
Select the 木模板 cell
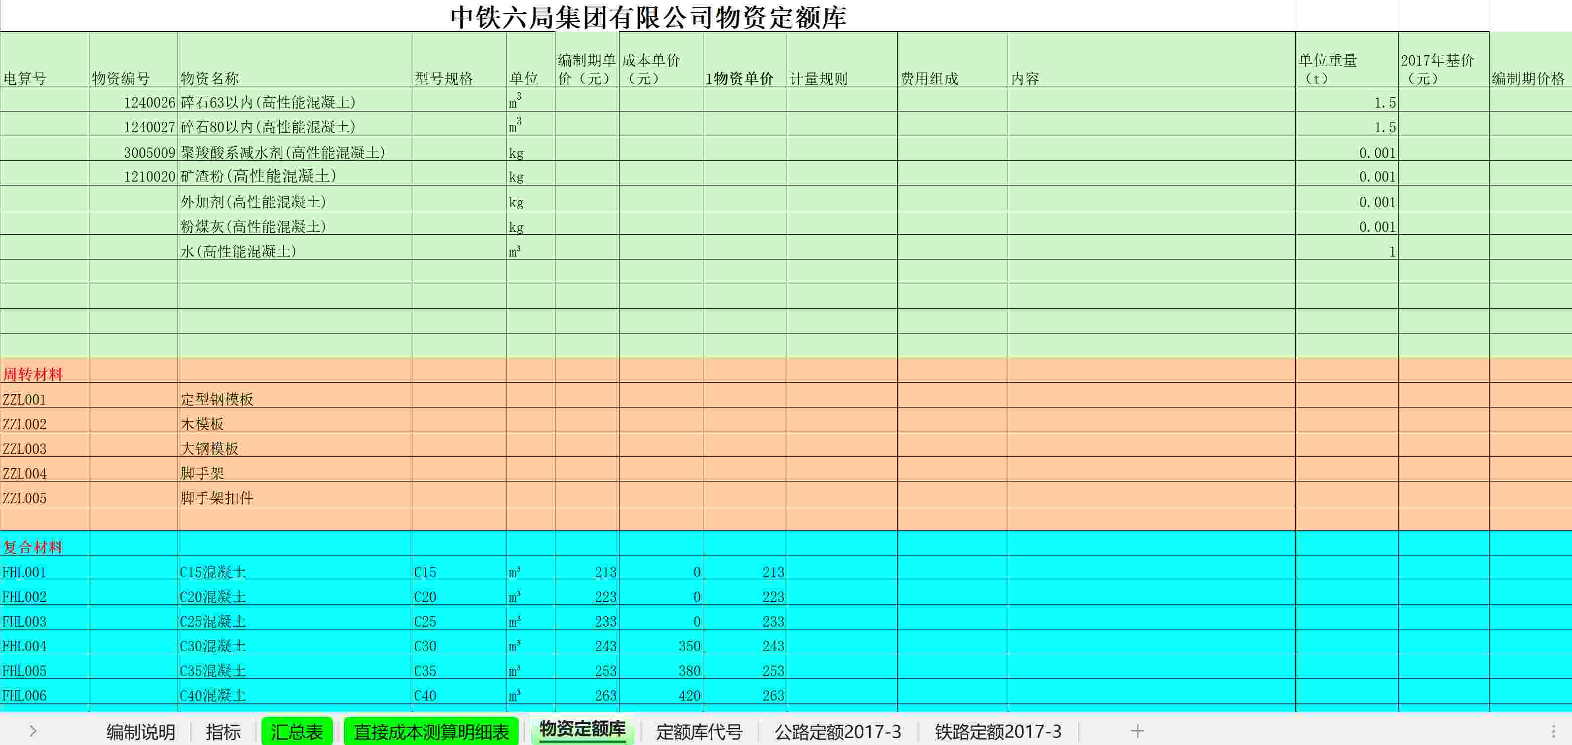pyautogui.click(x=295, y=420)
